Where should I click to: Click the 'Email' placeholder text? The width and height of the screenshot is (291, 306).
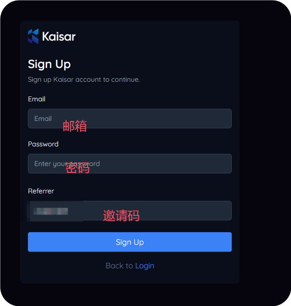43,118
